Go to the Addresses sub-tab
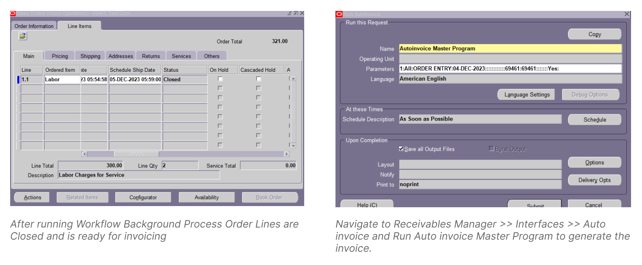This screenshot has height=265, width=642. pyautogui.click(x=121, y=56)
